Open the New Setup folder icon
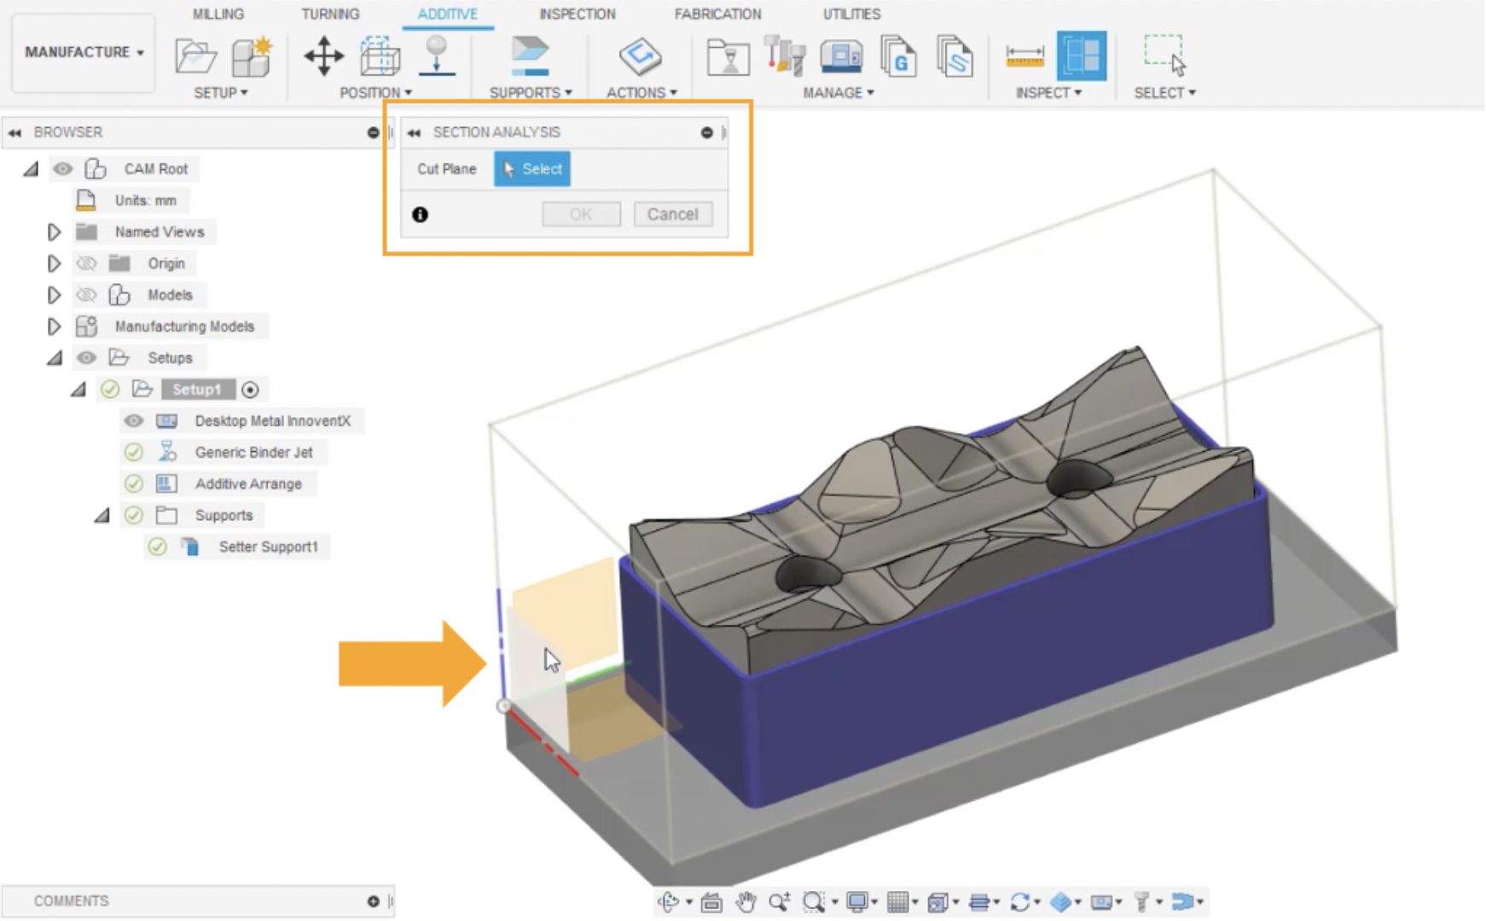 (x=195, y=56)
